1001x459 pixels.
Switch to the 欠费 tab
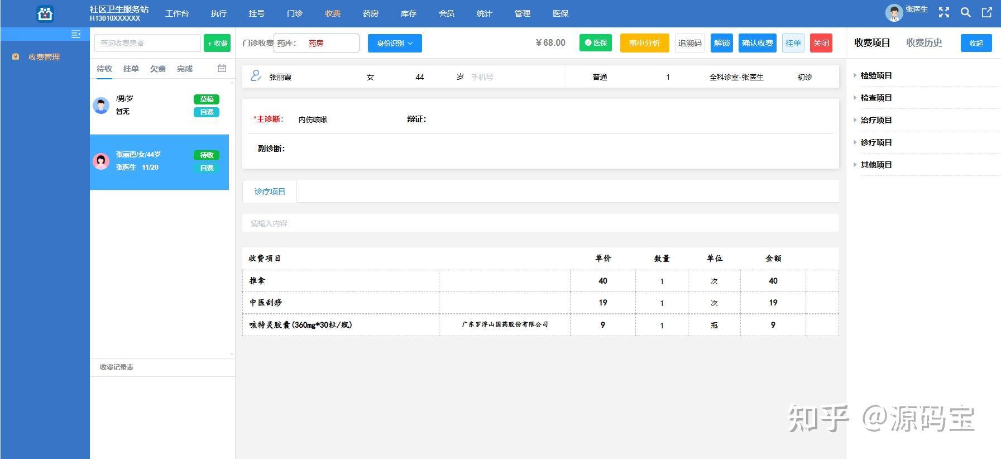(158, 69)
